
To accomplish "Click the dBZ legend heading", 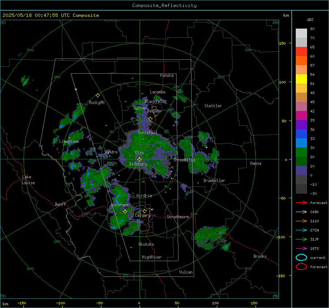I will click(310, 20).
